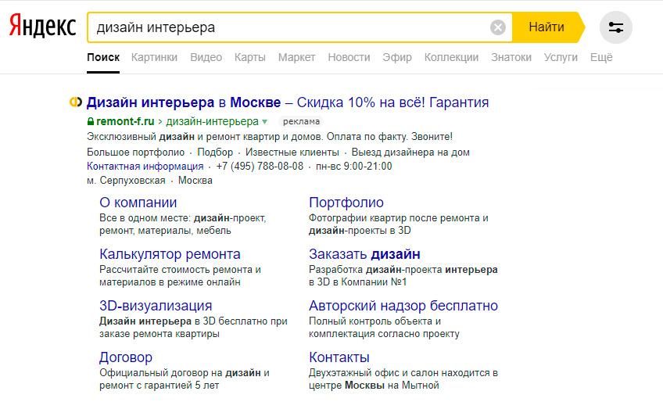
Task: Click the Известные клиенты text
Action: click(292, 152)
